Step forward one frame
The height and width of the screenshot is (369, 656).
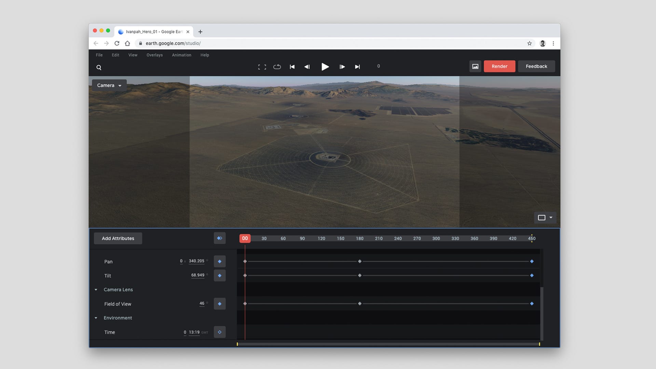click(x=342, y=67)
